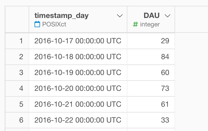208x131 pixels.
Task: Select the timestamp_day column header
Action: click(x=78, y=19)
